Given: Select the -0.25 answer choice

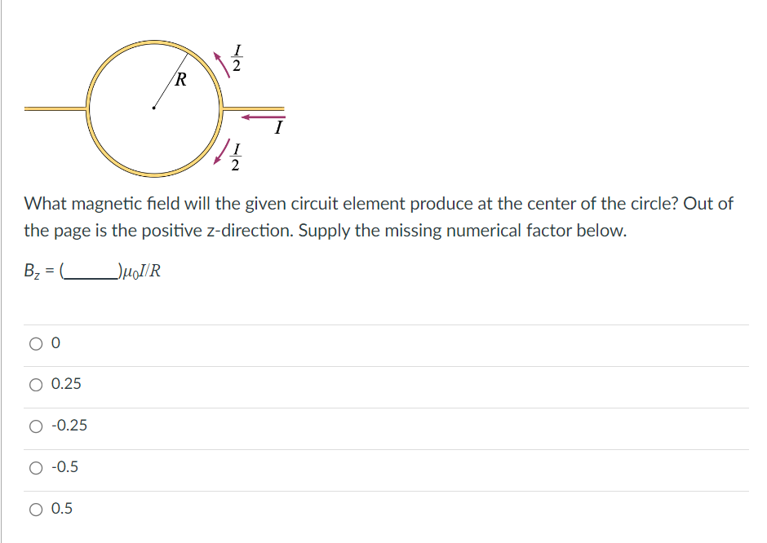Looking at the screenshot, I should [34, 426].
